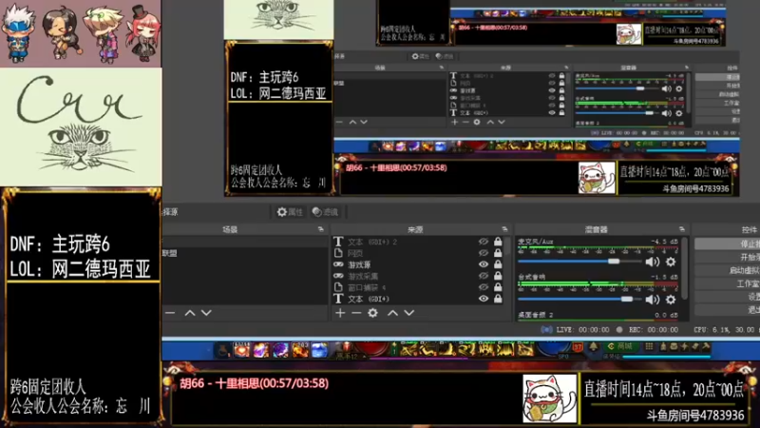Unlock the 文本 (GDI+) 2 source
The width and height of the screenshot is (760, 428).
498,242
